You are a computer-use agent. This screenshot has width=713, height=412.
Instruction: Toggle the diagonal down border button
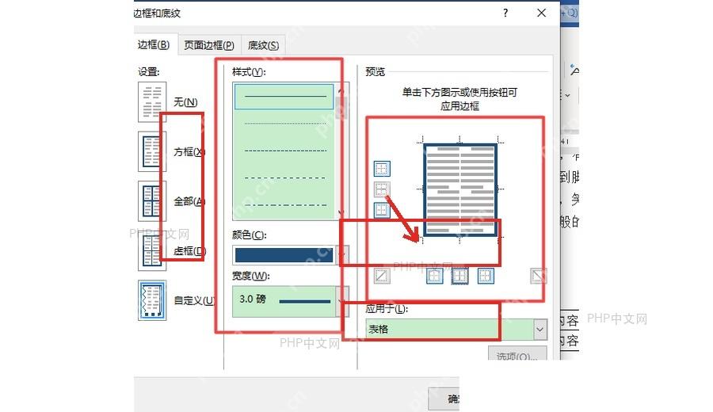tap(539, 276)
